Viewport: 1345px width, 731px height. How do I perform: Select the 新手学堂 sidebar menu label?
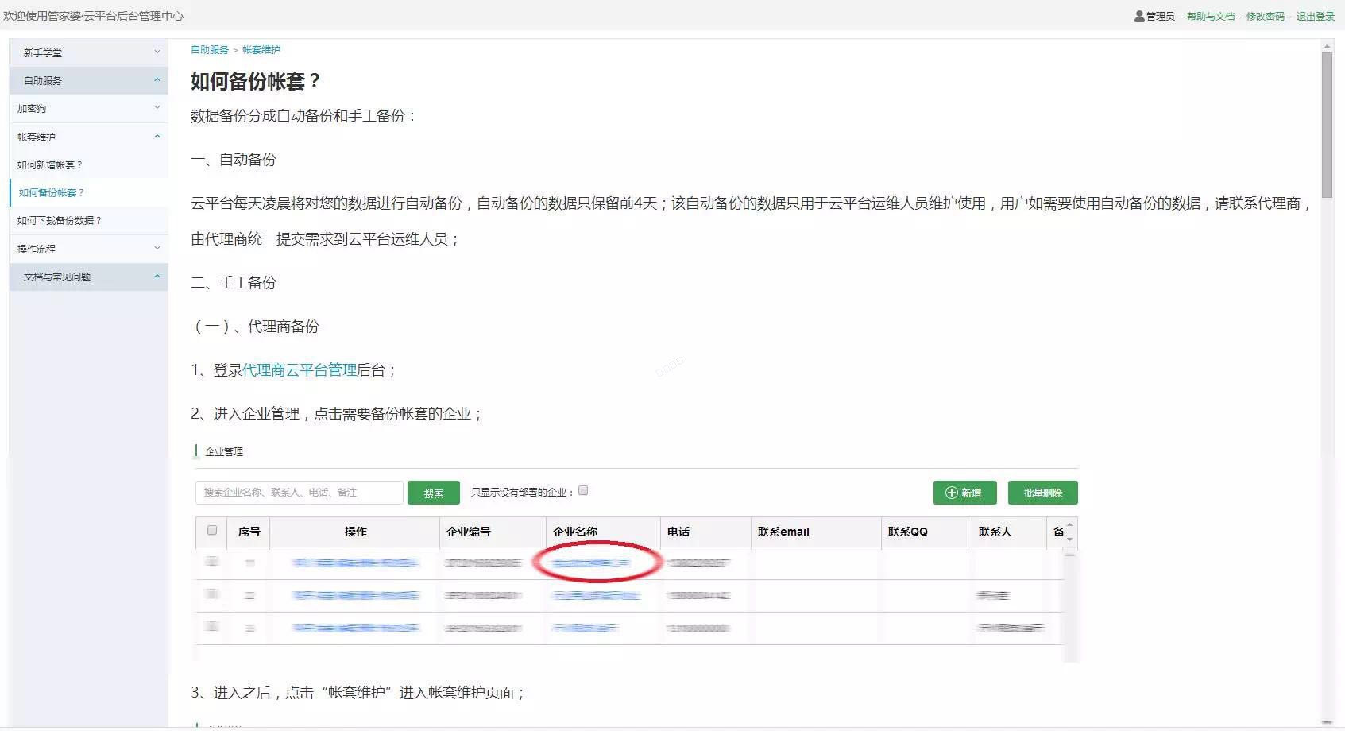[43, 52]
